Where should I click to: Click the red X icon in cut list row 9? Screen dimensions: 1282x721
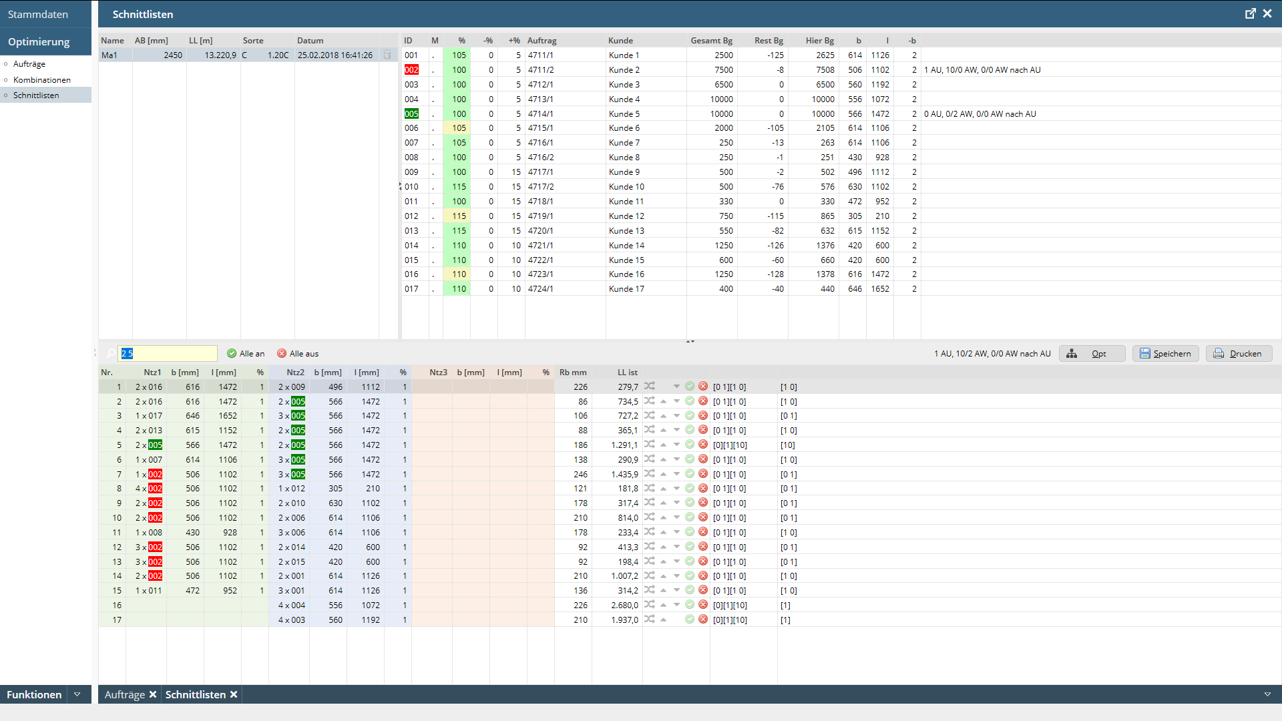pos(703,503)
